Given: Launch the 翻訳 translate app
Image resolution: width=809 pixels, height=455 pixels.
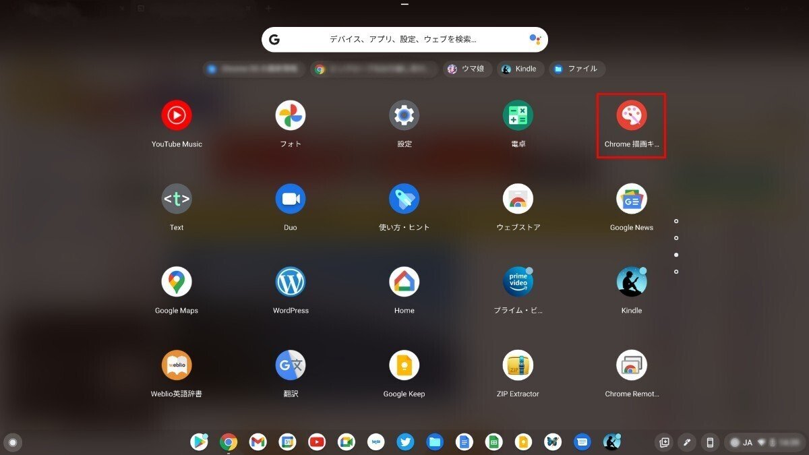Looking at the screenshot, I should 291,365.
